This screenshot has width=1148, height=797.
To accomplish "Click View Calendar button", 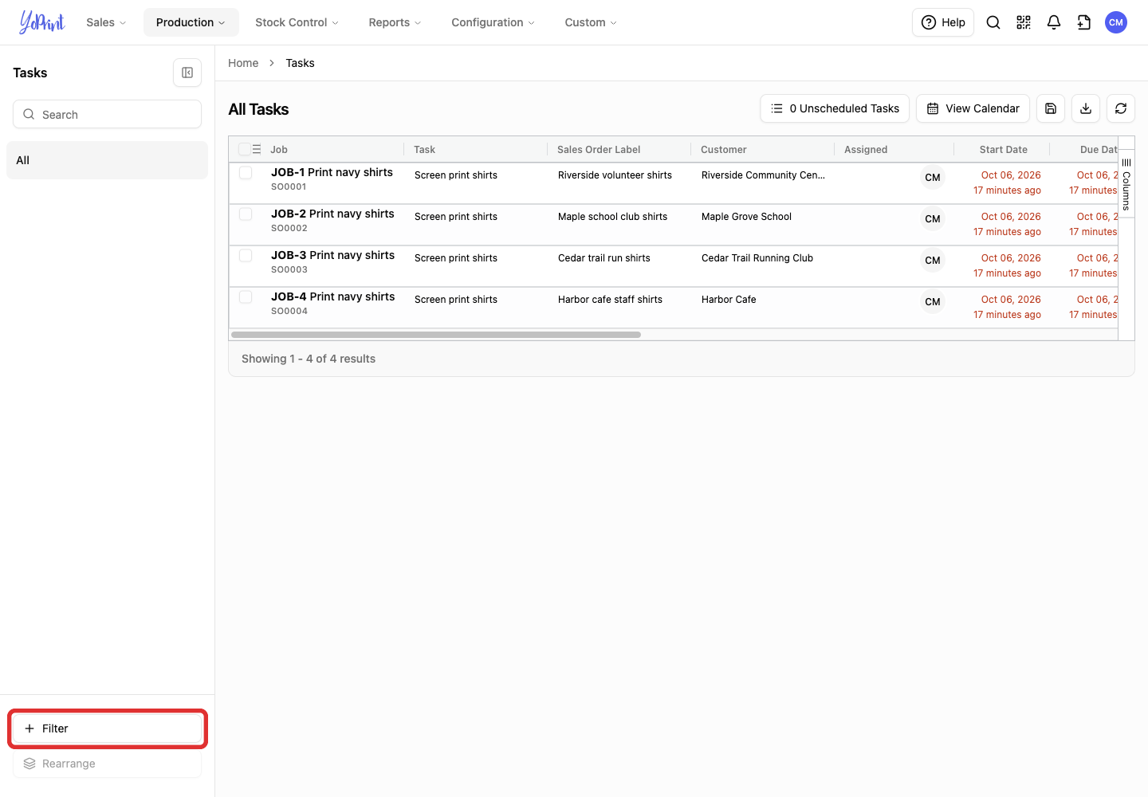I will coord(973,108).
